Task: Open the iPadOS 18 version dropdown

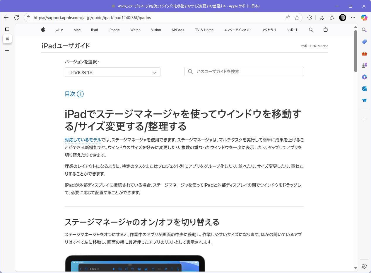Action: pyautogui.click(x=112, y=72)
